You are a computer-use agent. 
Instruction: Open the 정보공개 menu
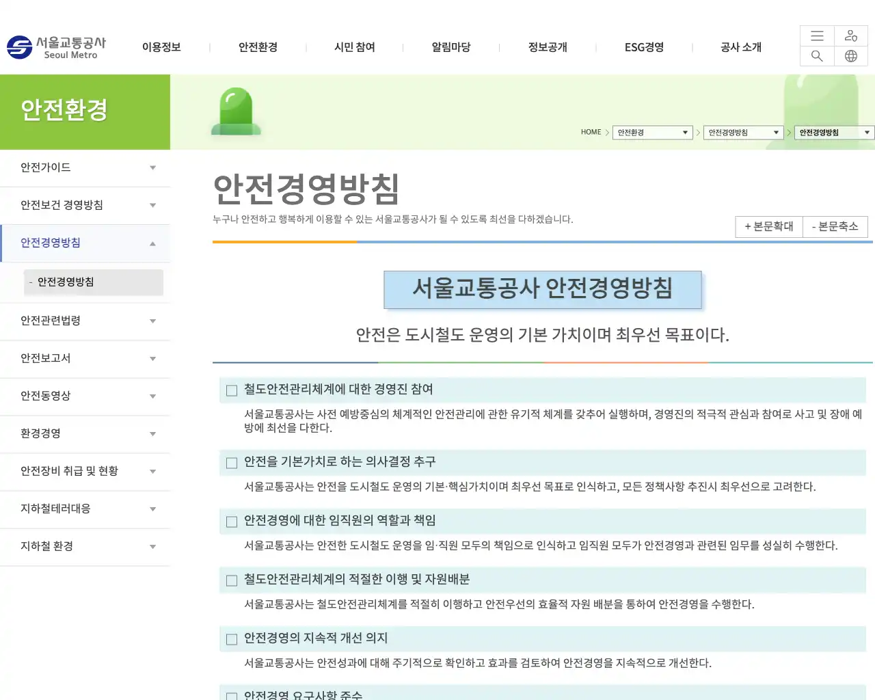[548, 47]
